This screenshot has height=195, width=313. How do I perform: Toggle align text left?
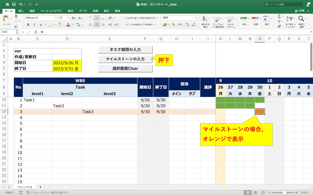point(90,25)
